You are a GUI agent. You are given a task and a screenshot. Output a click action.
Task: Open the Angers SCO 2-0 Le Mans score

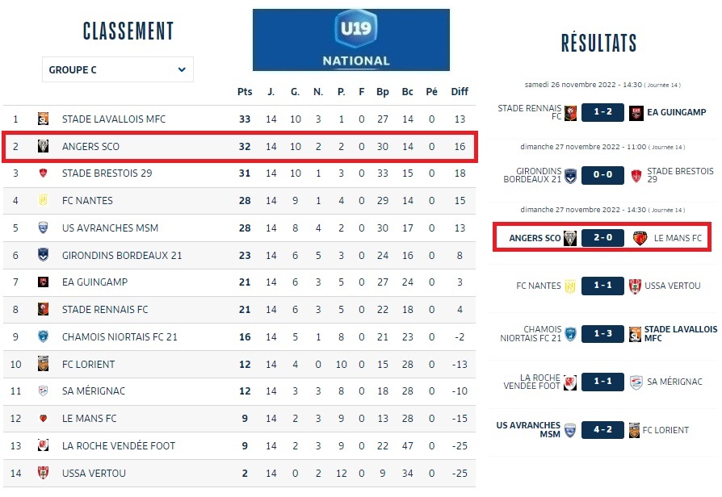602,238
